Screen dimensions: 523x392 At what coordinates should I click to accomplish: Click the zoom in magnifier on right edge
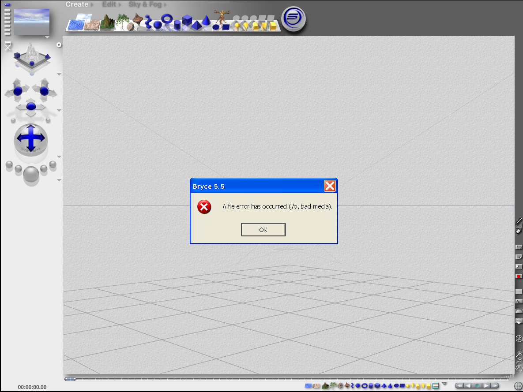click(519, 354)
